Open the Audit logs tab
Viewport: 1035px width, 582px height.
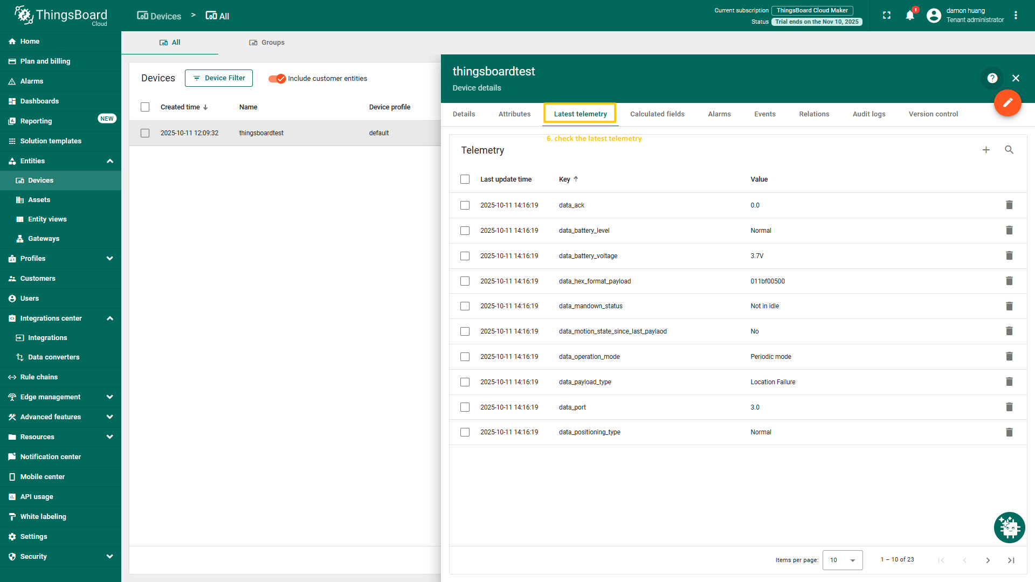click(x=869, y=114)
